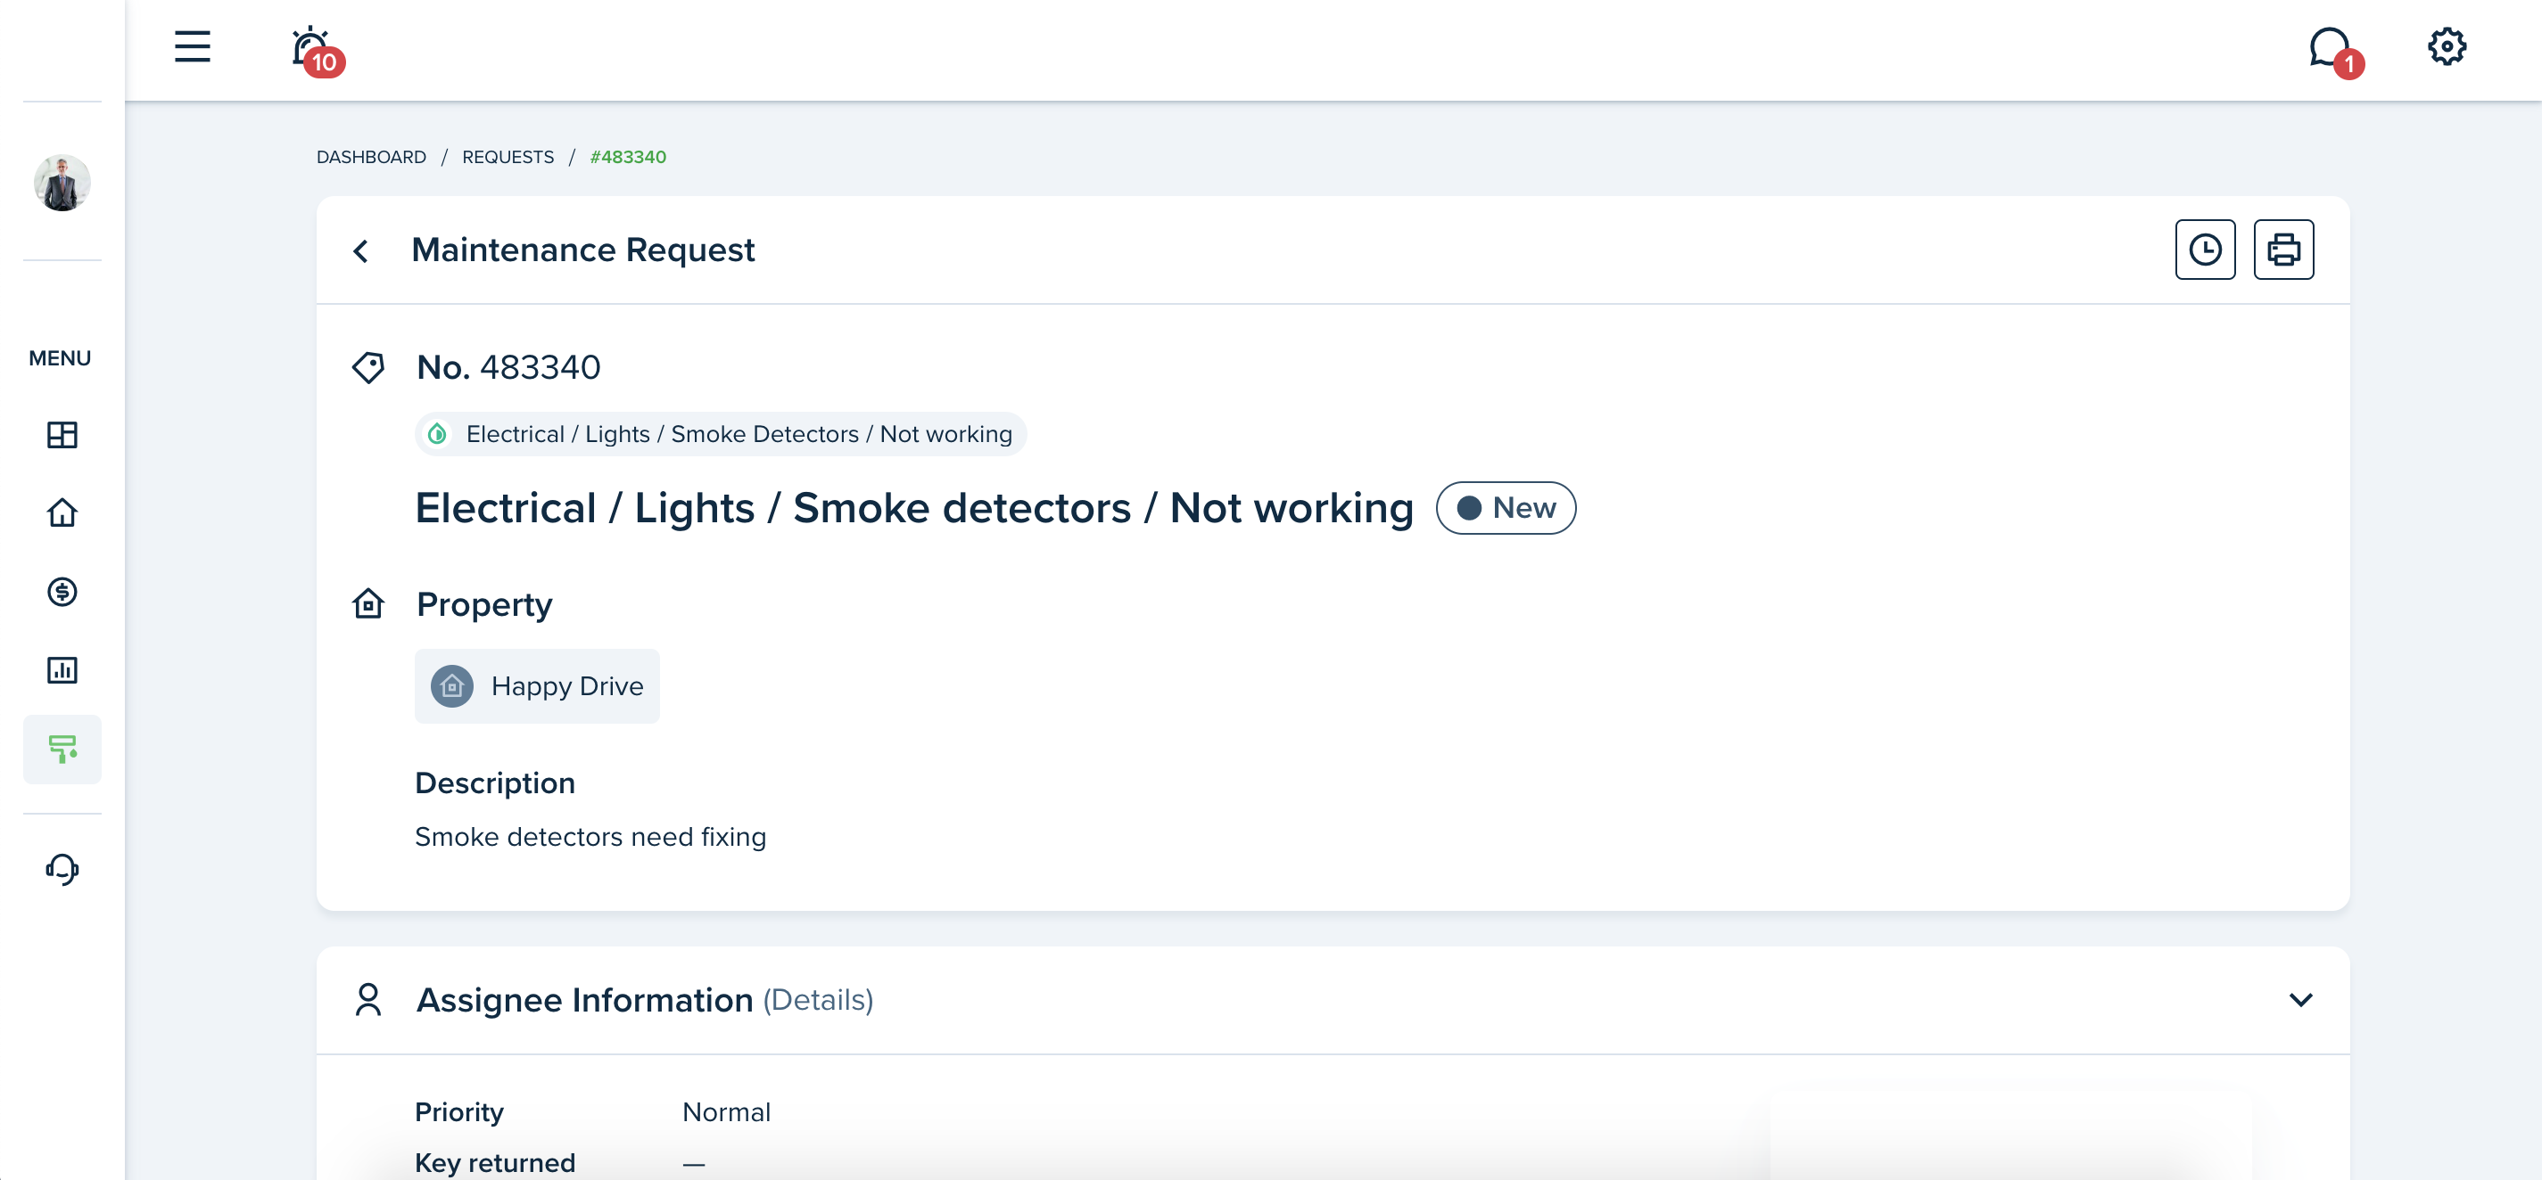Go to REQUESTS breadcrumb
The height and width of the screenshot is (1180, 2542).
(508, 157)
